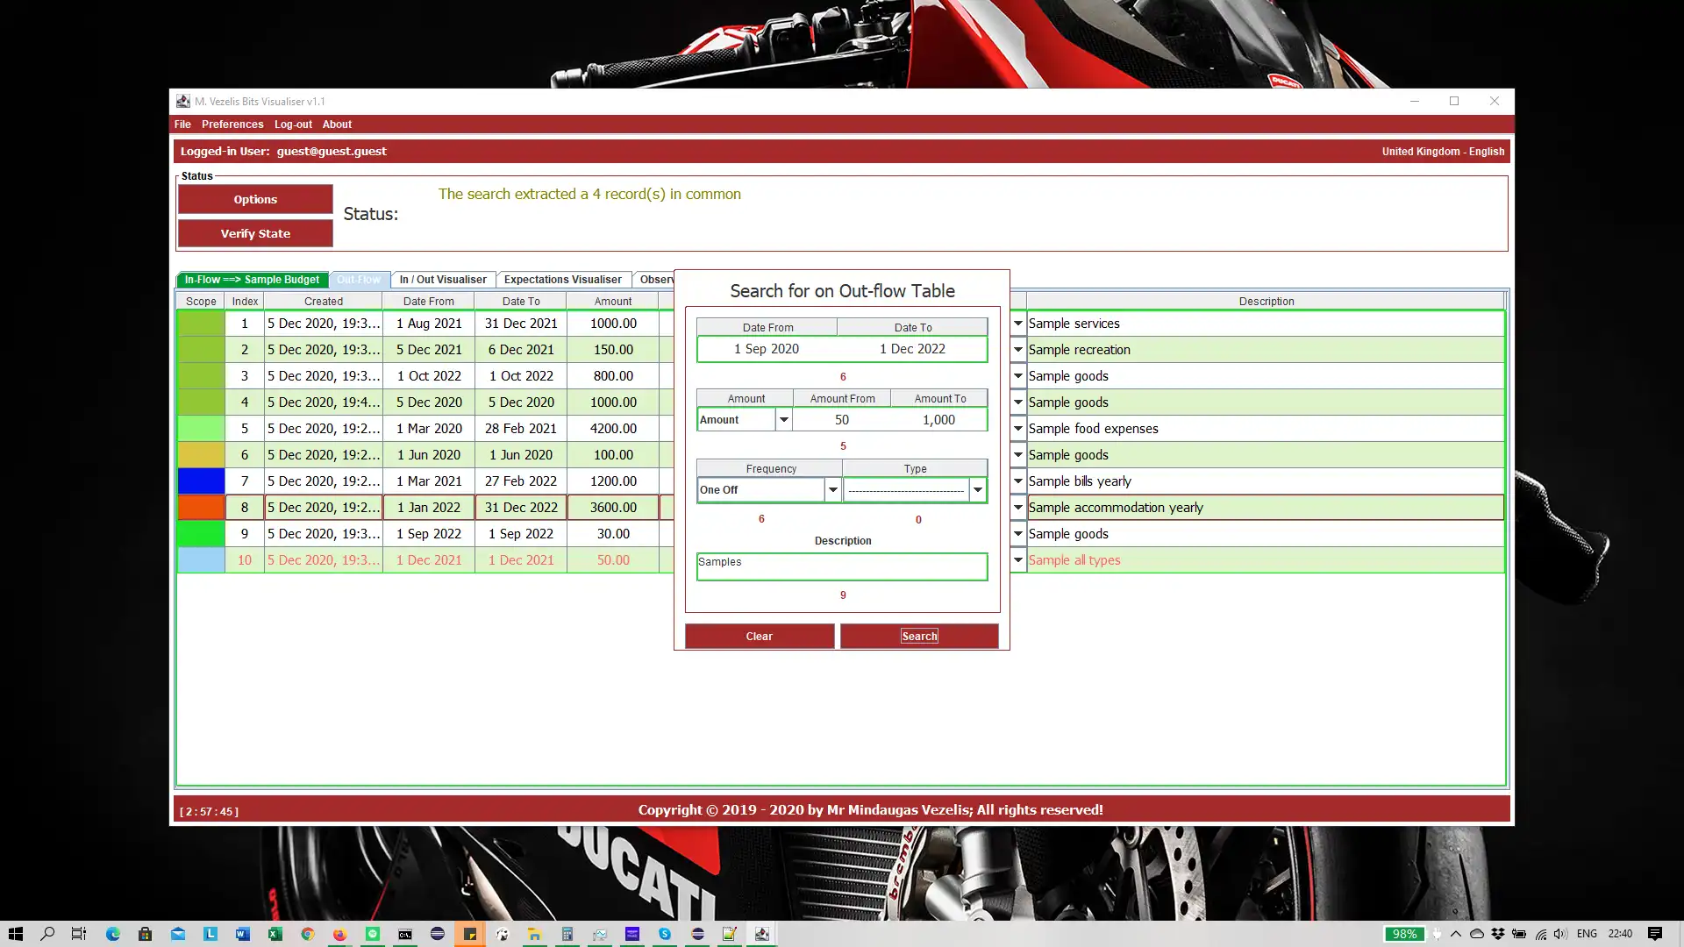Switch to the In/Out Visualiser tab
1684x947 pixels.
point(443,279)
